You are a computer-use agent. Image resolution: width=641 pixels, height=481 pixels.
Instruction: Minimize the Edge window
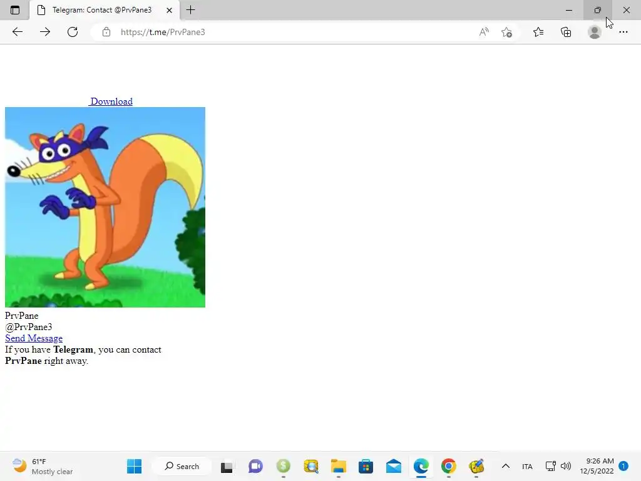[x=569, y=10]
